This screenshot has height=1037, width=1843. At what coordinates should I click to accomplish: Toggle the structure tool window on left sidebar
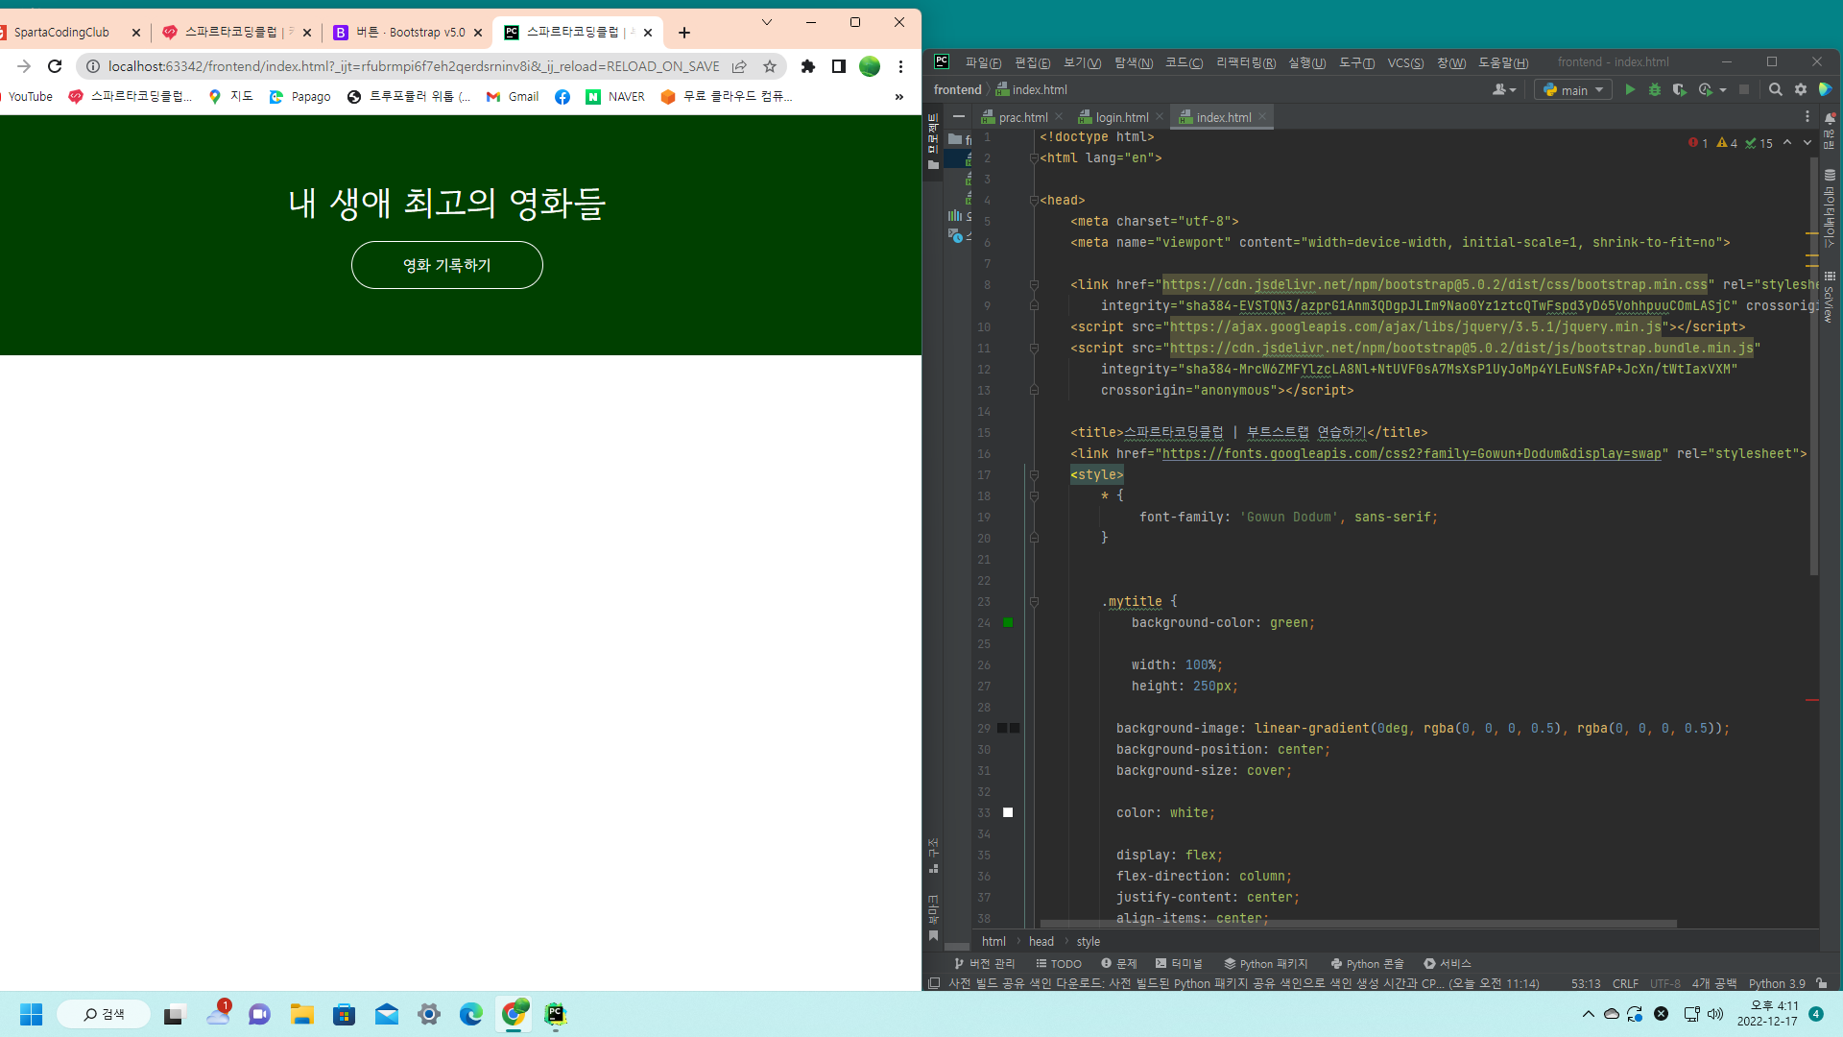click(933, 856)
